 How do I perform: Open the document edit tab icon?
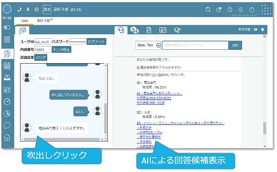(x=149, y=30)
